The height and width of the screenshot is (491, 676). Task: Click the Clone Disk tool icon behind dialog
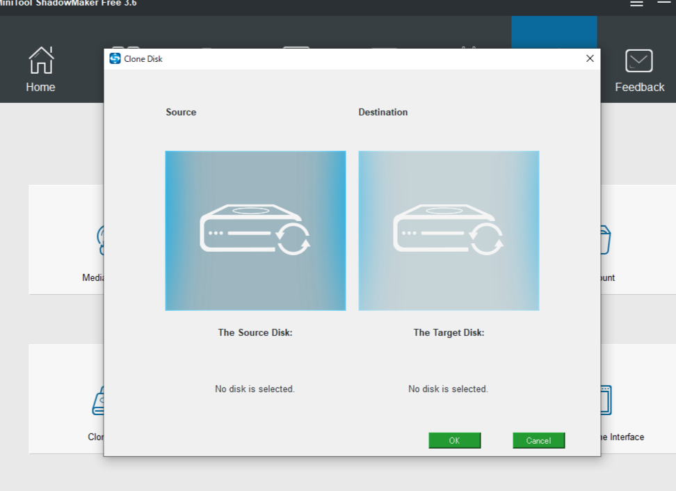[99, 401]
